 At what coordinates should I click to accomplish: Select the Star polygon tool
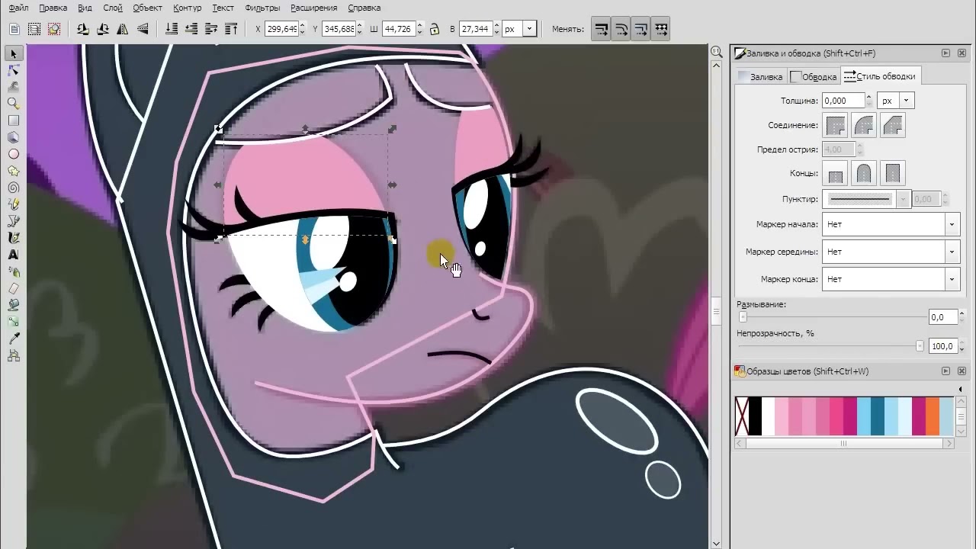click(13, 171)
